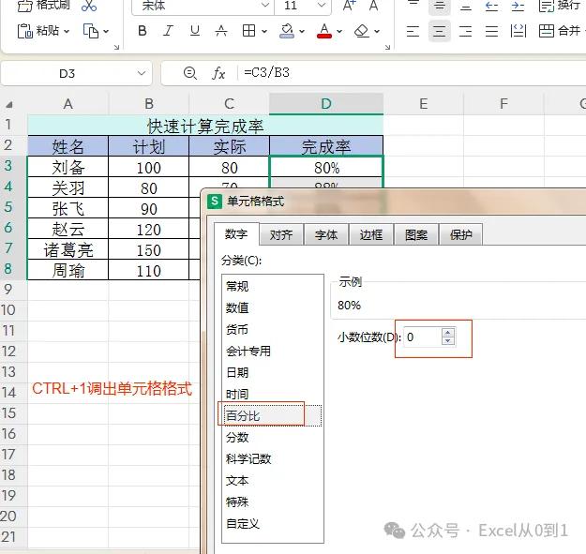Click the Justify alignment icon

(491, 31)
